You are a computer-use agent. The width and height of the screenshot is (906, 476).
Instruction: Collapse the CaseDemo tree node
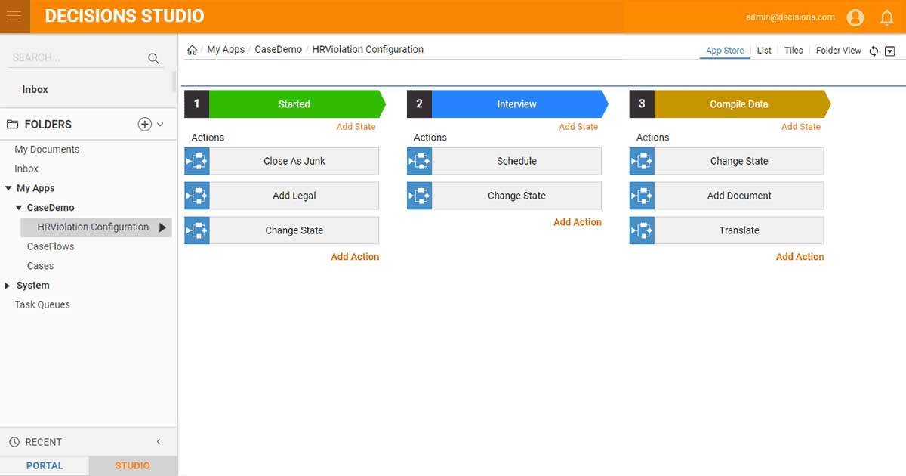click(x=19, y=208)
